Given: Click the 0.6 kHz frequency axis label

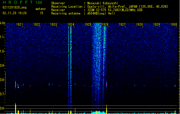Looking at the screenshot, I should (x=2, y=108).
